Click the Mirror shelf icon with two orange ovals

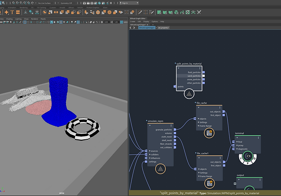[56, 12]
